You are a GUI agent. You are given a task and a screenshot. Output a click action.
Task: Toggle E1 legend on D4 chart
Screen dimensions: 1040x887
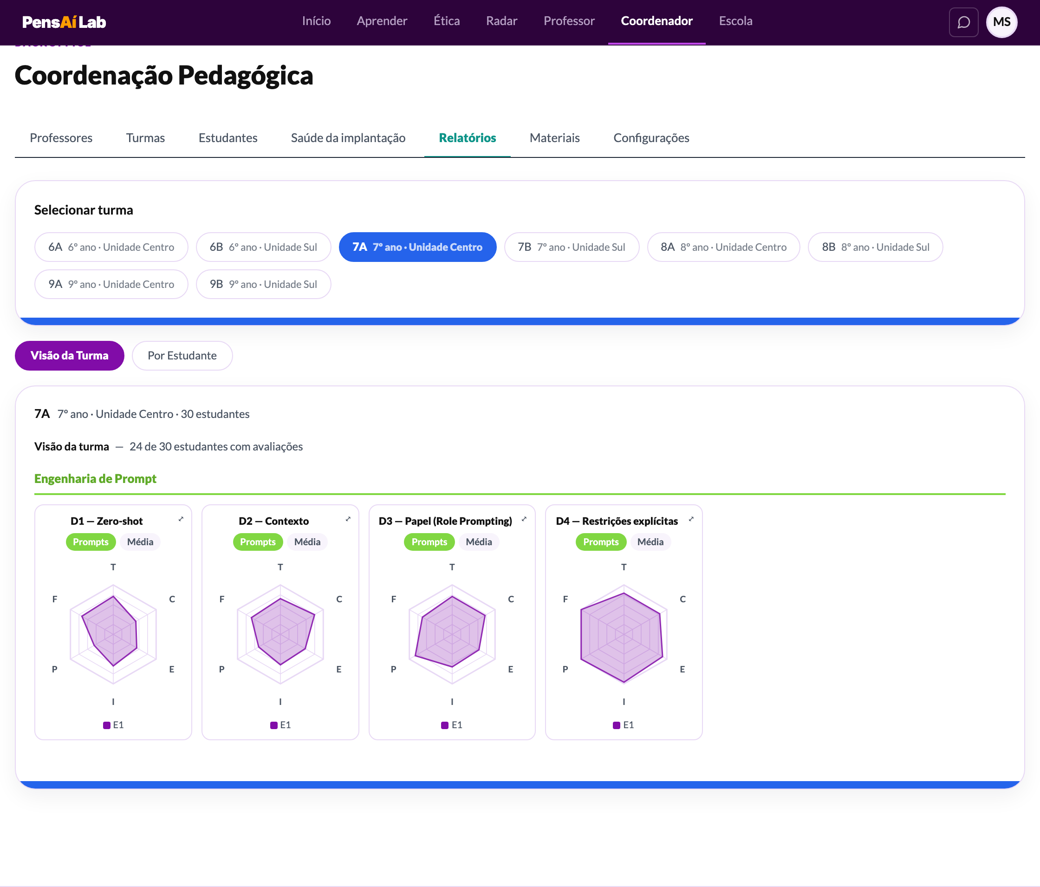tap(624, 725)
